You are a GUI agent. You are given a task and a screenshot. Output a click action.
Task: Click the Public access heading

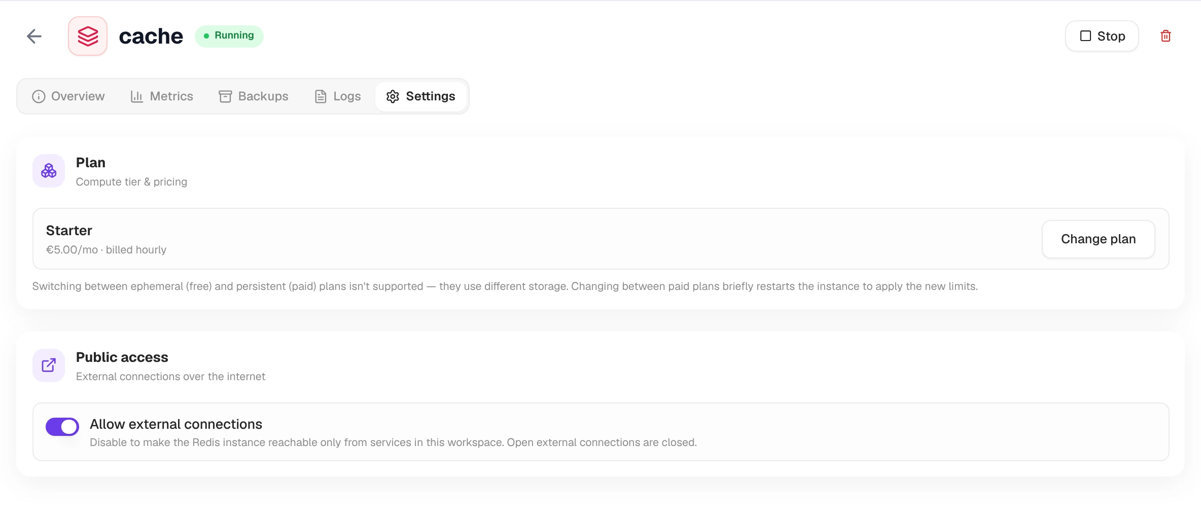point(122,357)
